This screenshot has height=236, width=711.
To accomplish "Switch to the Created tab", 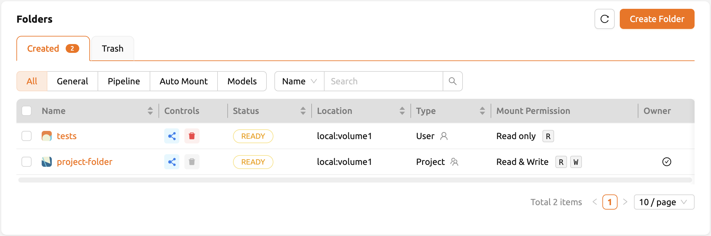I will click(53, 48).
